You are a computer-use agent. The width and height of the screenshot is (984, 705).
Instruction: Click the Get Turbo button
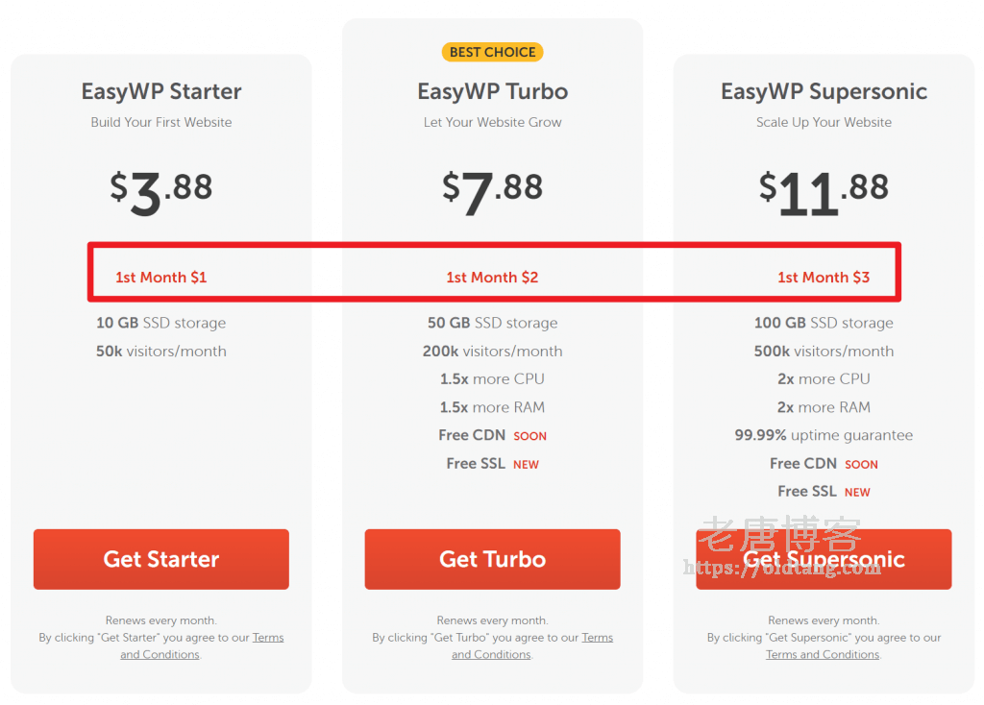(493, 559)
